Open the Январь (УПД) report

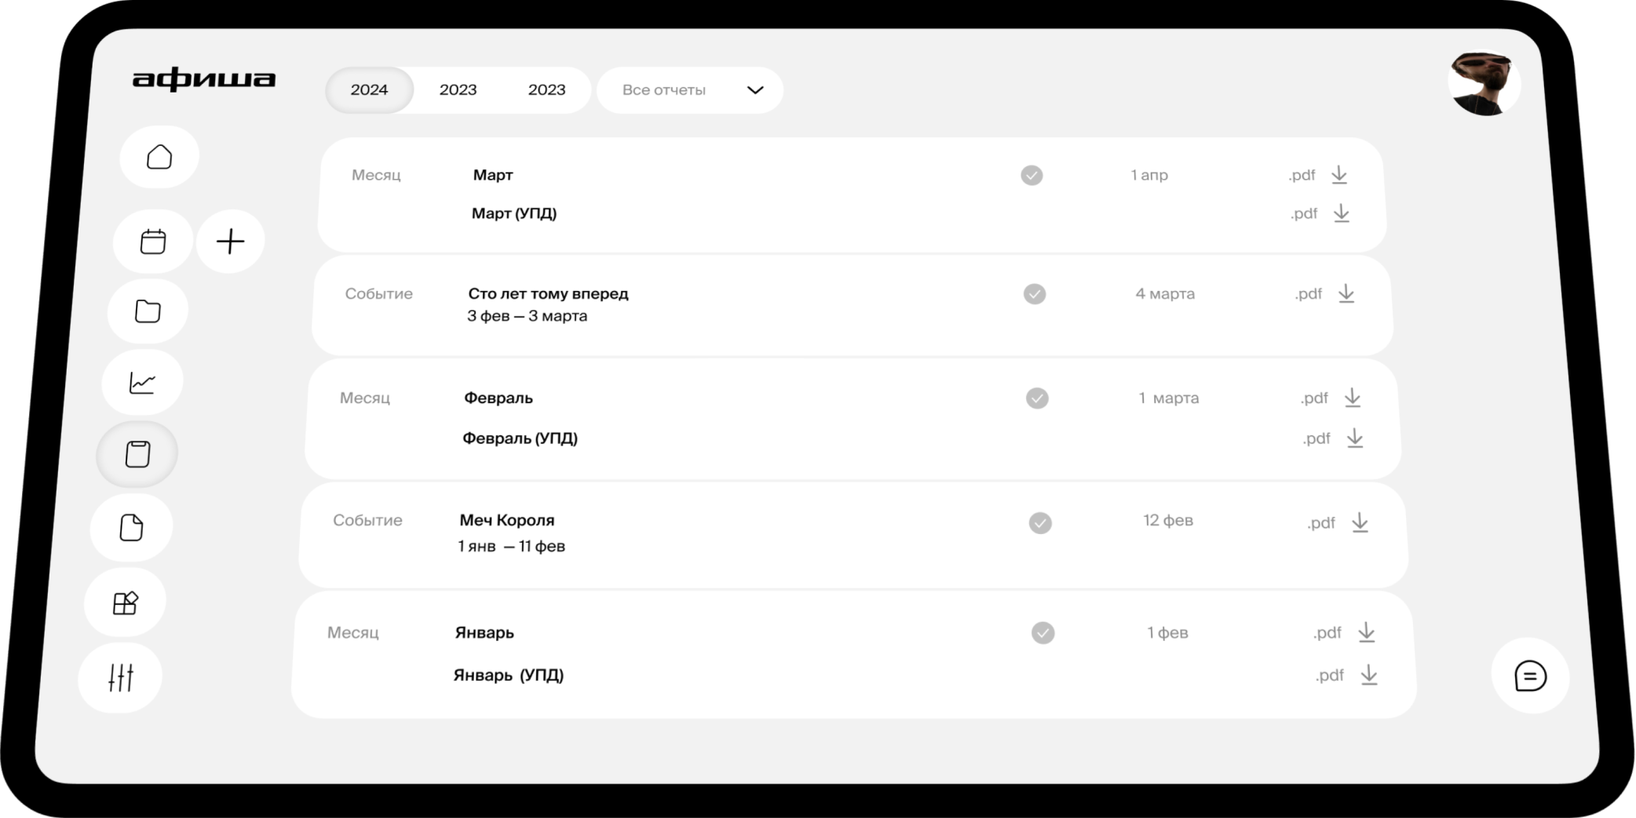[509, 675]
